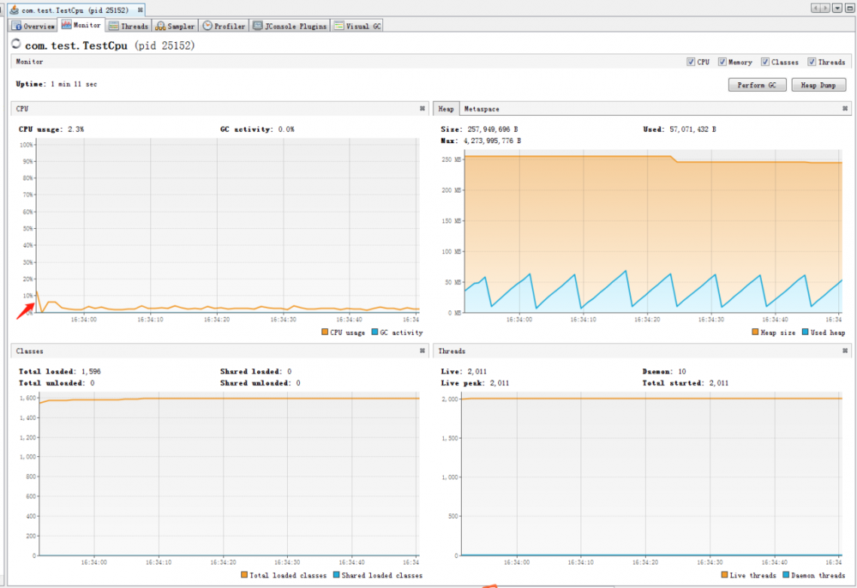Viewport: 857px width, 588px height.
Task: Maximize the document window icon
Action: [850, 9]
